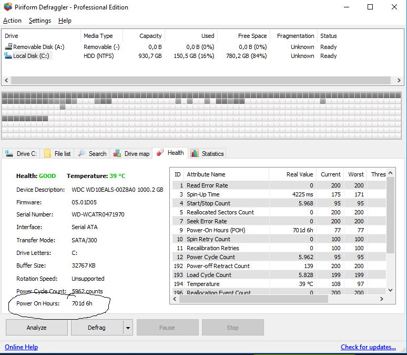Switch to the Drive map tab
Image resolution: width=407 pixels, height=355 pixels.
131,153
